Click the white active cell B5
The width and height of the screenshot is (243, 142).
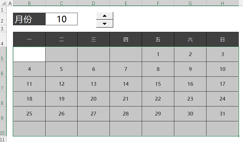(29, 54)
